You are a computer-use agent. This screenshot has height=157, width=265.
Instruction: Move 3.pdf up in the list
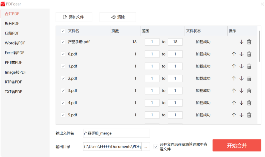click(x=234, y=91)
